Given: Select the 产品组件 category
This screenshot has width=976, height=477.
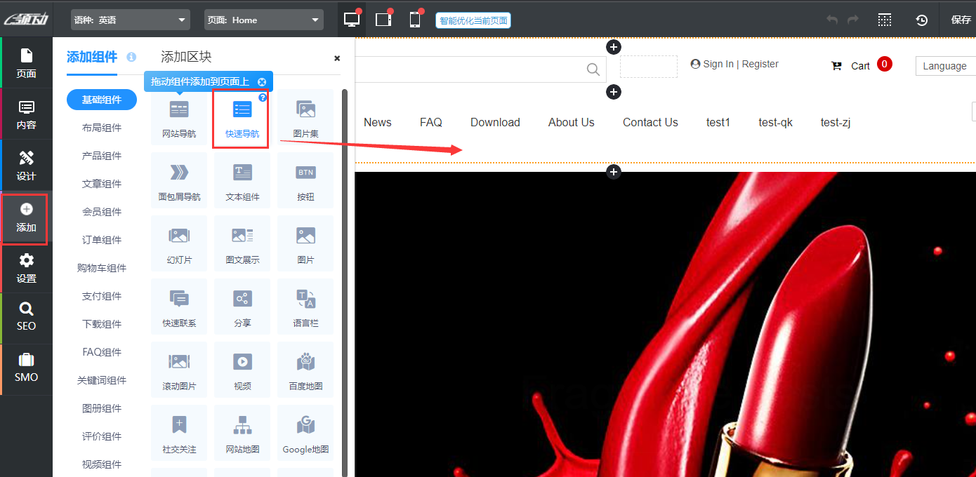Looking at the screenshot, I should point(102,156).
